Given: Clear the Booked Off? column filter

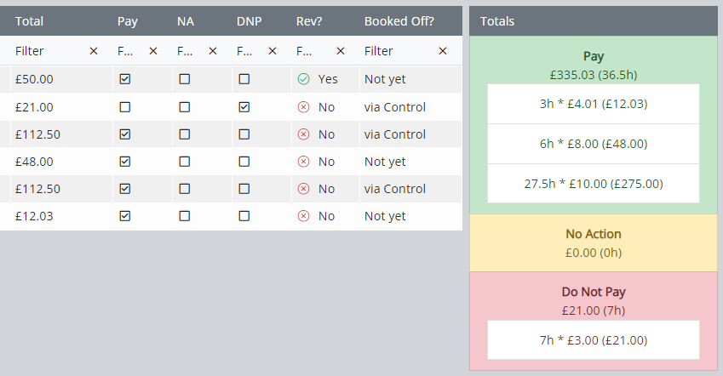Looking at the screenshot, I should [x=443, y=51].
